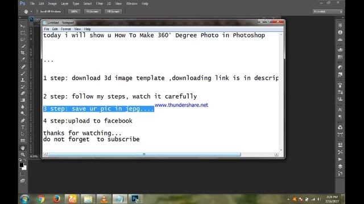Open the Windows Start button
364x204 pixels.
pos(25,199)
